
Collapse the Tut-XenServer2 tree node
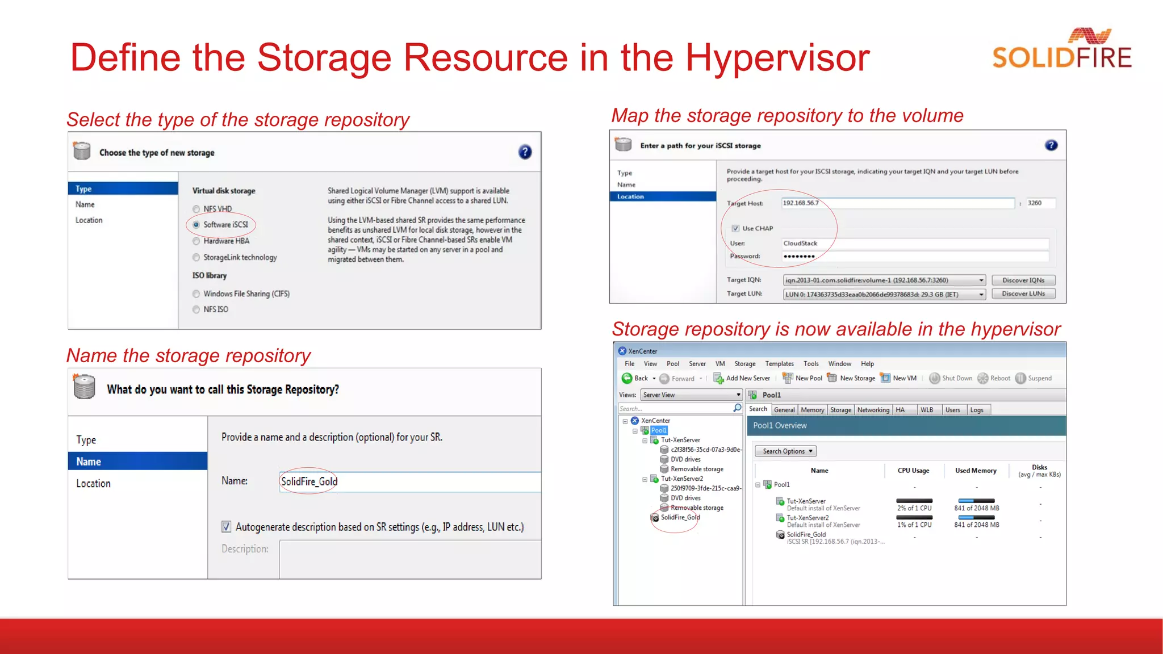point(645,479)
